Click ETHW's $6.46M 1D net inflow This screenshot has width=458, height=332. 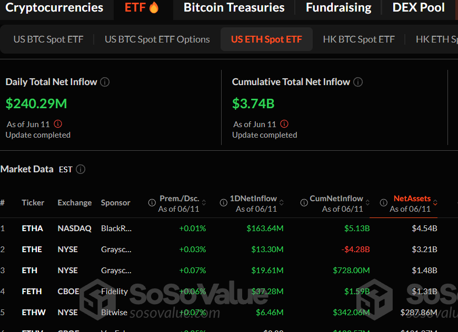click(x=270, y=312)
